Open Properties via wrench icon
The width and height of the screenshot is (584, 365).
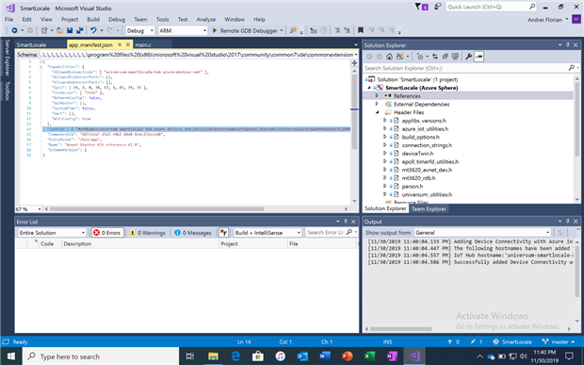point(468,57)
